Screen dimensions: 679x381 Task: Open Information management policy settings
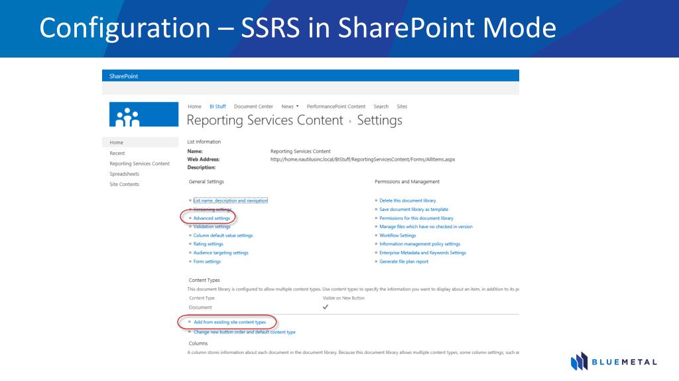420,244
